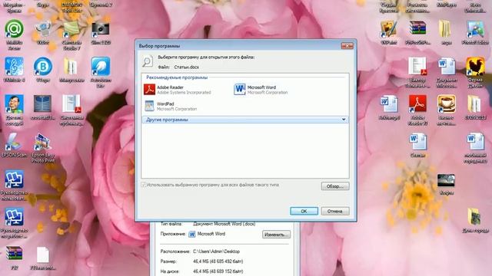
Task: Select WordPad in recommended programs list
Action: [x=171, y=106]
